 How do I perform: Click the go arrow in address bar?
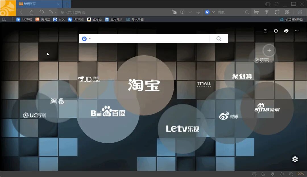pyautogui.click(x=198, y=12)
